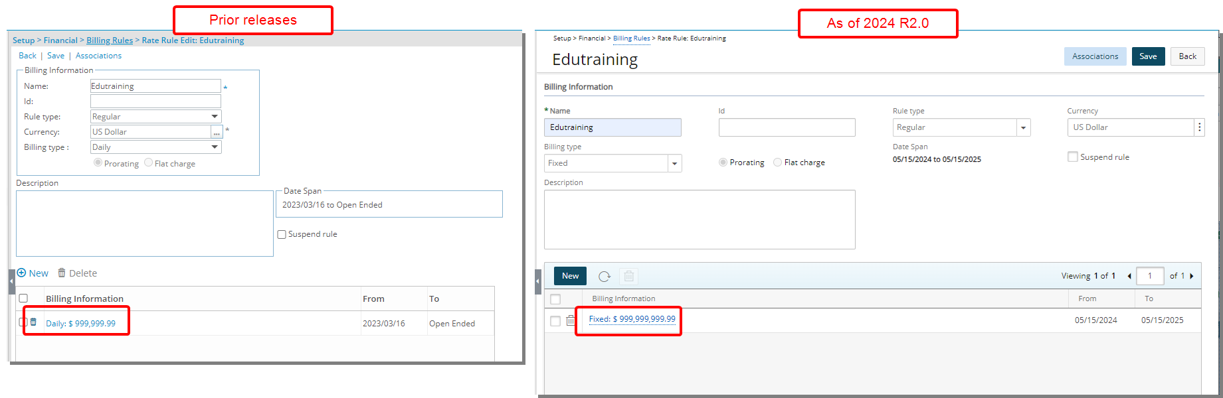The height and width of the screenshot is (398, 1223).
Task: Click Billing Information column header in prior release
Action: point(84,299)
